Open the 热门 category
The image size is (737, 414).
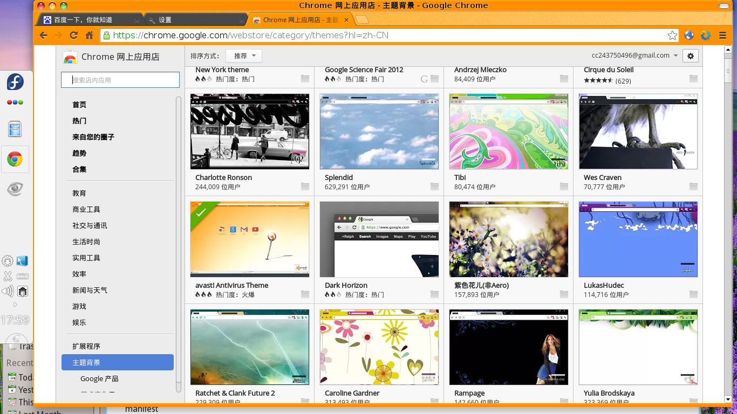coord(79,121)
